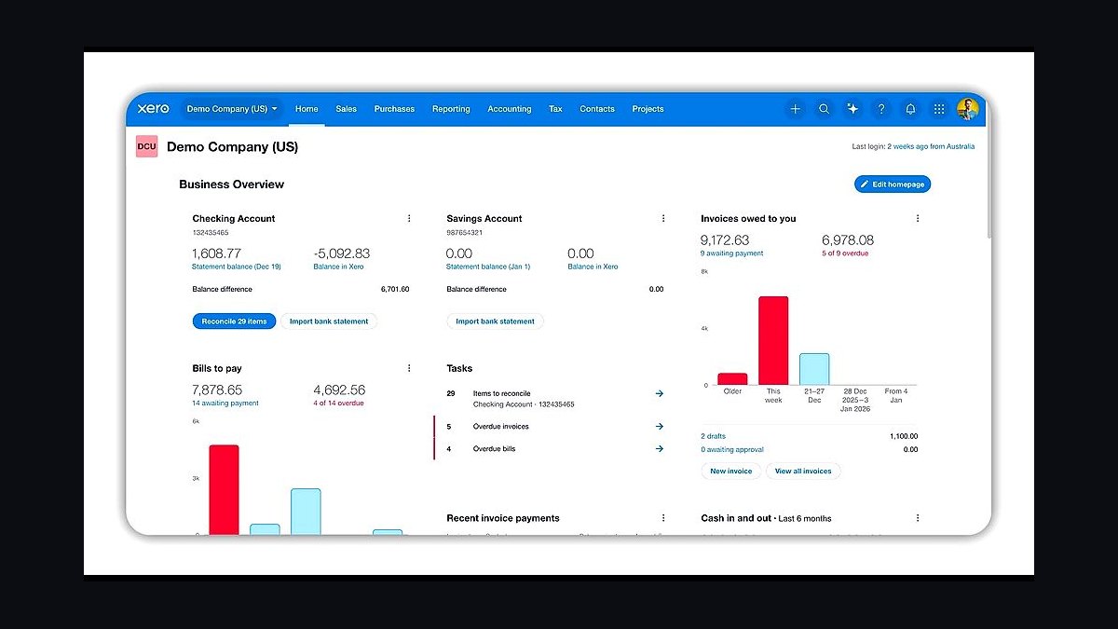The height and width of the screenshot is (629, 1118).
Task: Click 'Overdue invoices' task text
Action: point(500,426)
